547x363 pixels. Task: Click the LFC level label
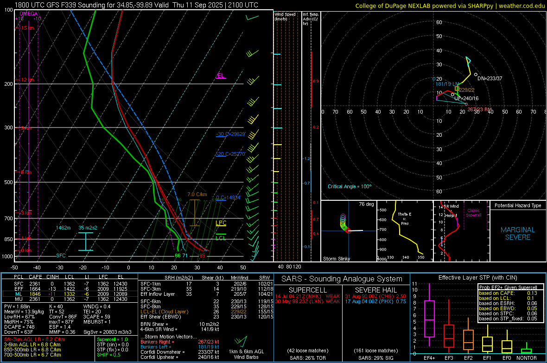click(221, 223)
